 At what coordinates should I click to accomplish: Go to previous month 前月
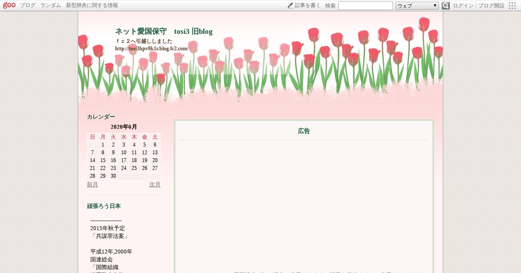pos(92,185)
